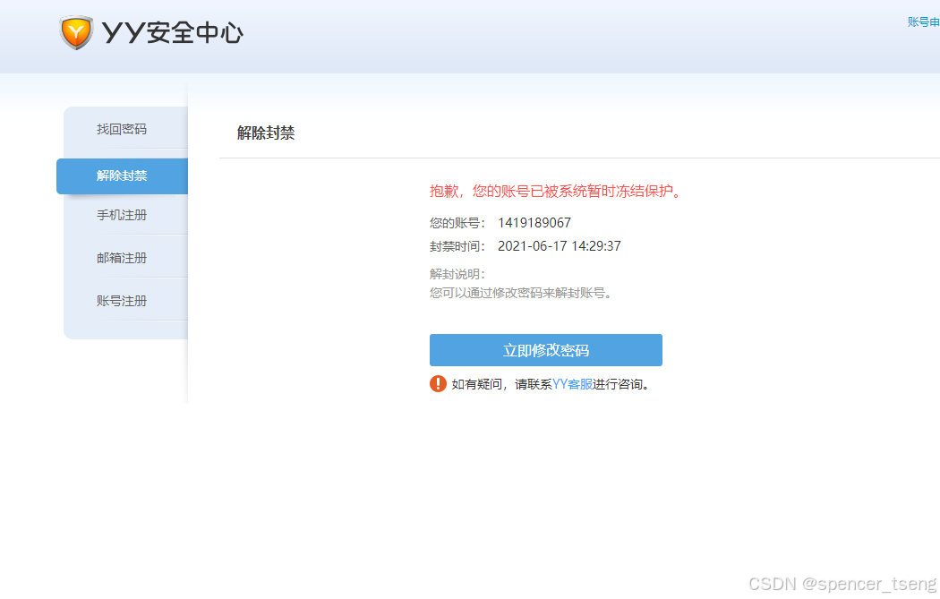
Task: Click the 您可以通过修改密码来解封账号 text
Action: click(x=520, y=293)
